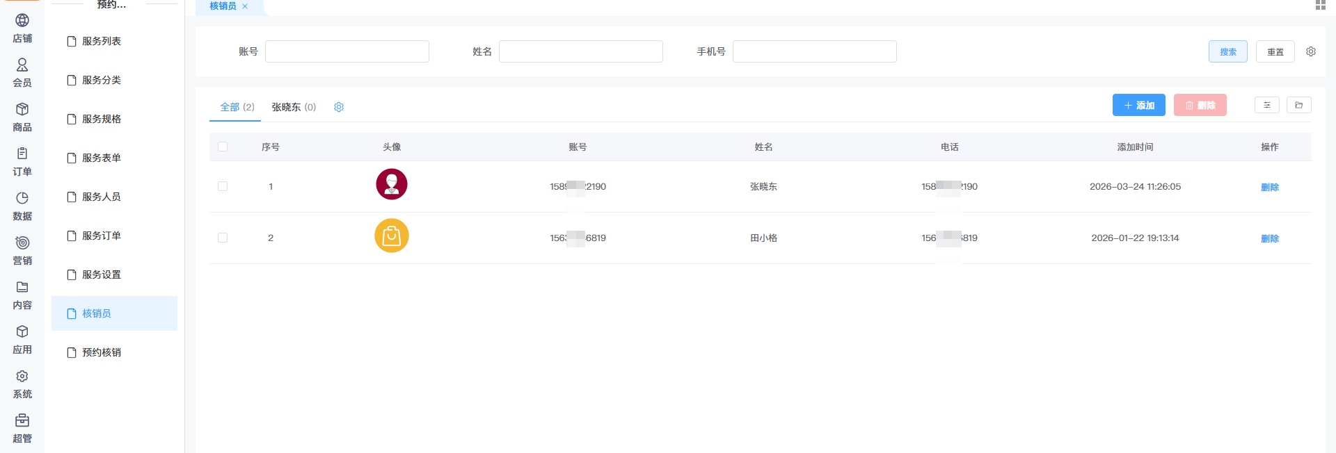
Task: Click the 搜索 search button
Action: pyautogui.click(x=1228, y=51)
